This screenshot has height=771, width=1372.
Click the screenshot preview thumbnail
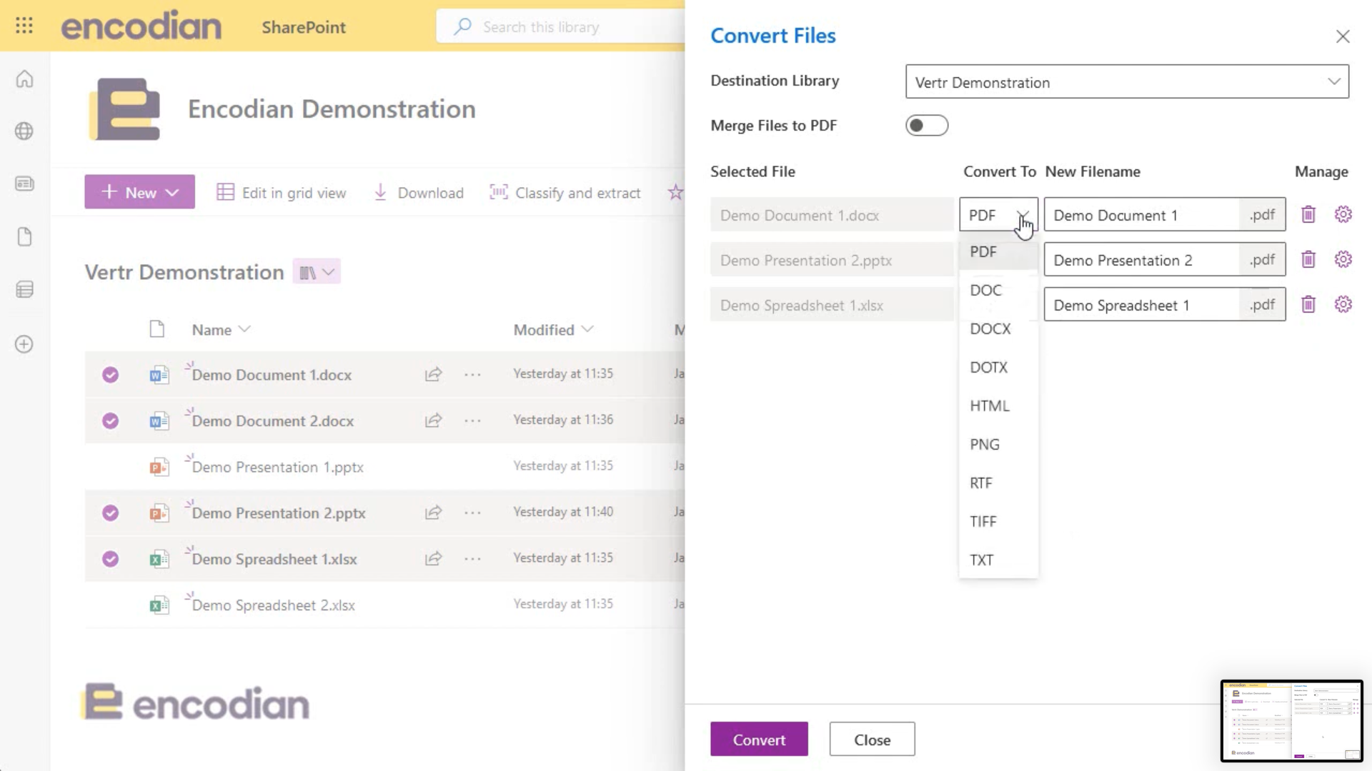pos(1292,721)
